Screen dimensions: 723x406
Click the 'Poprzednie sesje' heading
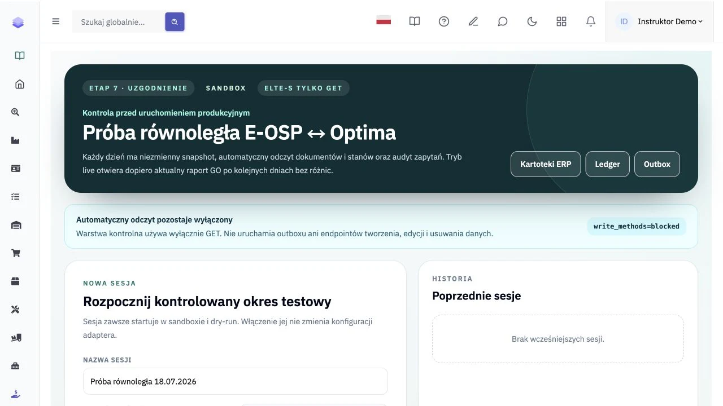477,296
